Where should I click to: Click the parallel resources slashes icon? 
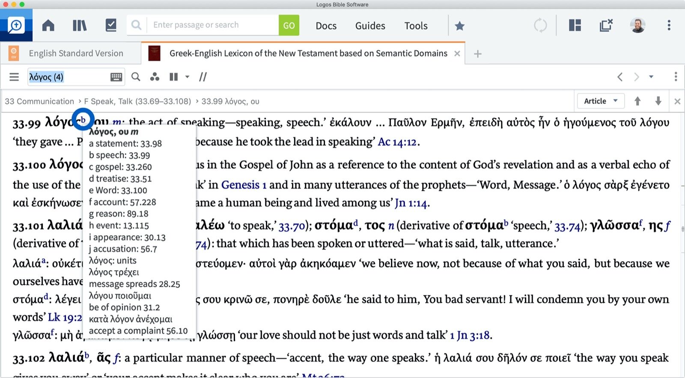click(203, 77)
